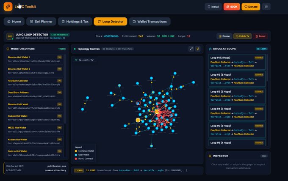Click the large yellow exchange wallet node
Image resolution: width=288 pixels, height=181 pixels.
[138, 120]
